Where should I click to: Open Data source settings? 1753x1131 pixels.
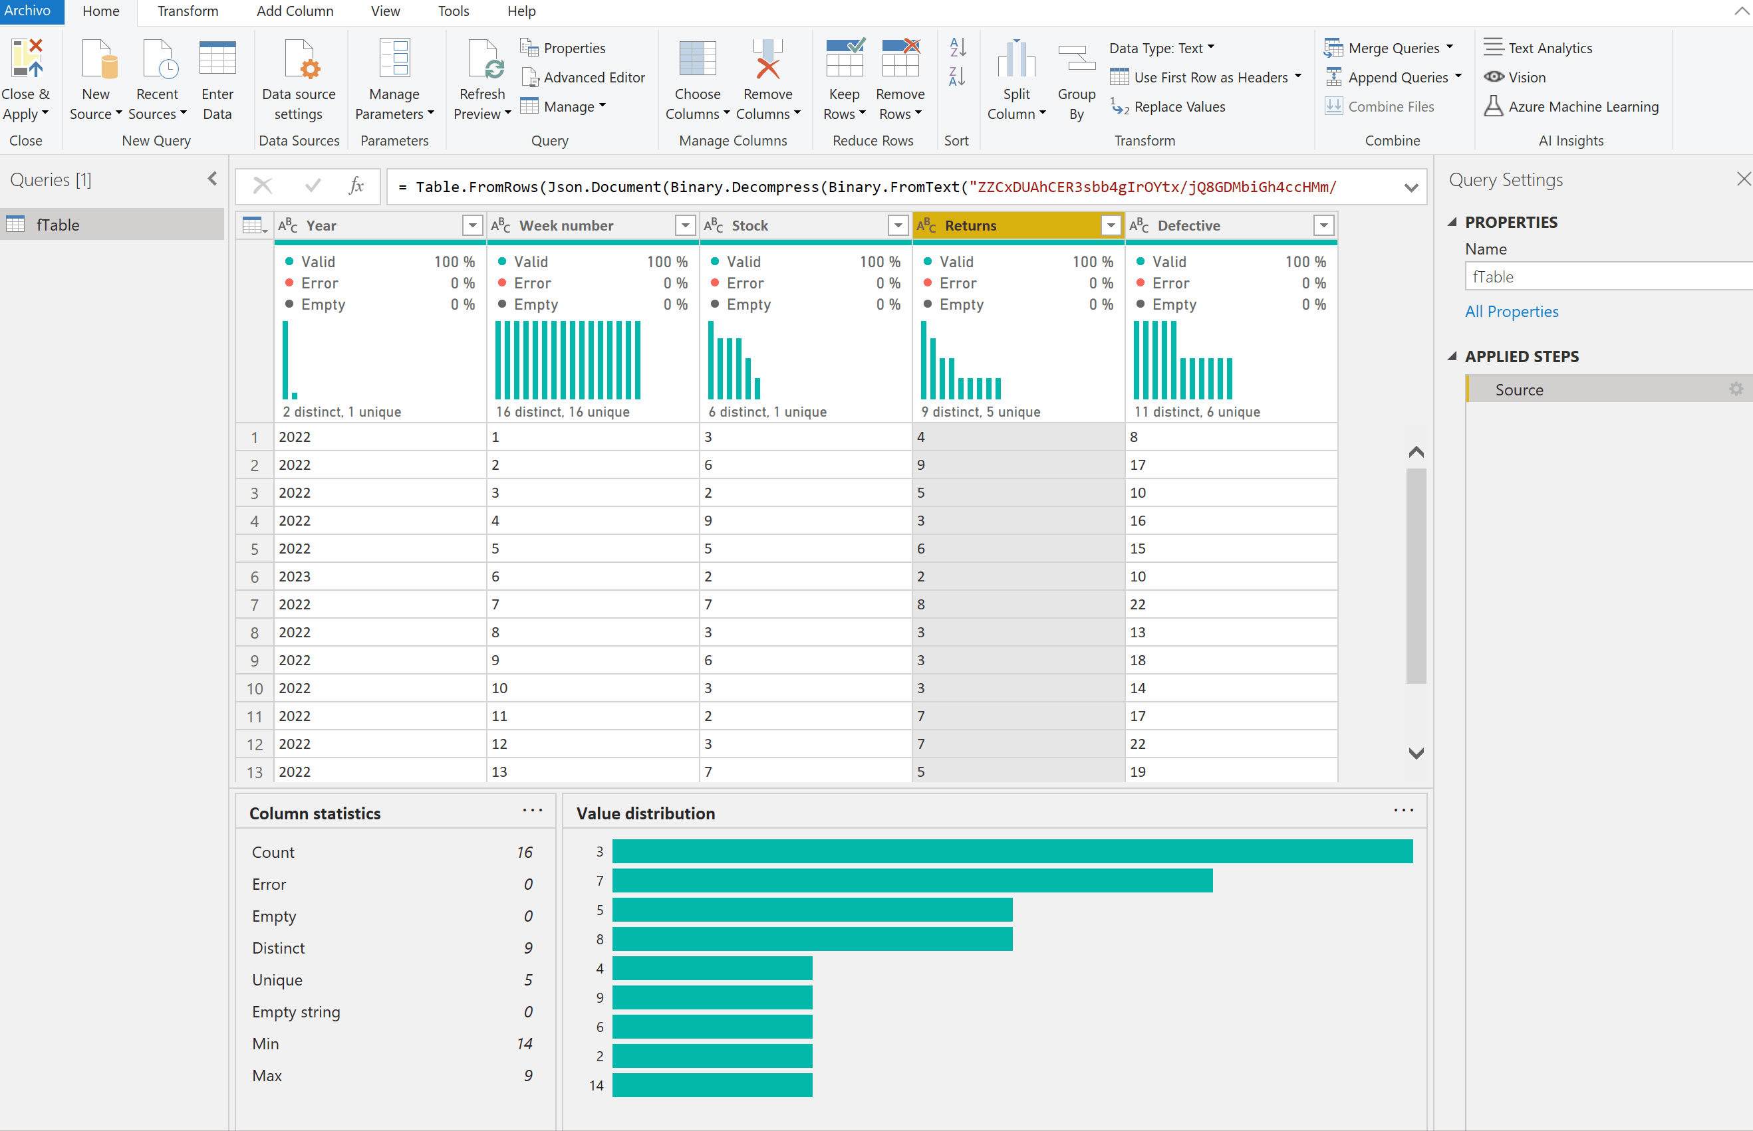(299, 79)
